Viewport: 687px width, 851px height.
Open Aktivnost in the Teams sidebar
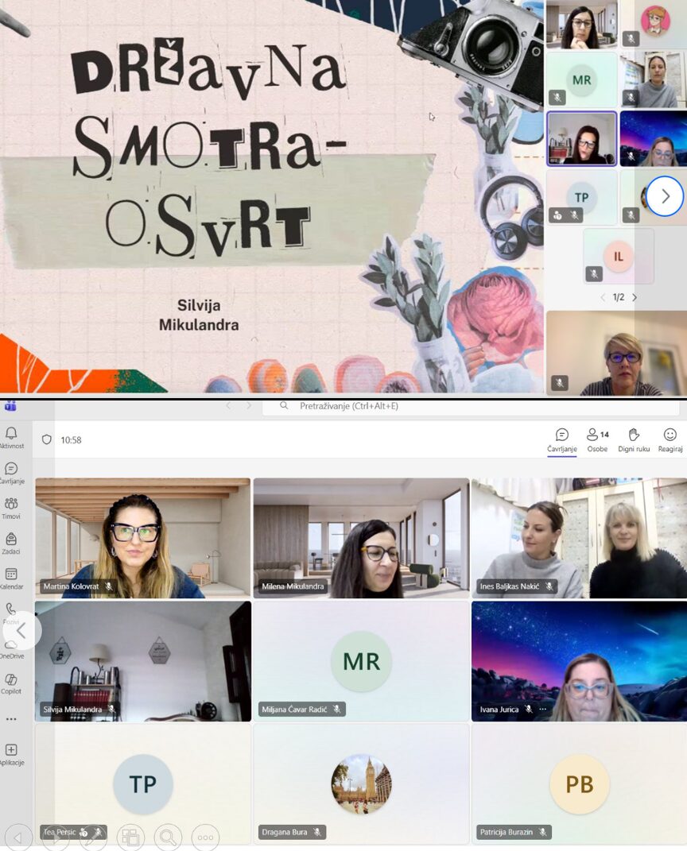pos(11,436)
